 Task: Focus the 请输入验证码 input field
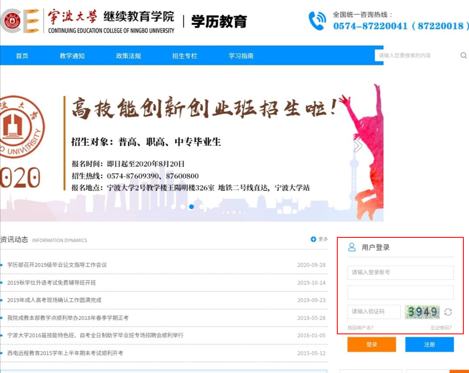374,312
